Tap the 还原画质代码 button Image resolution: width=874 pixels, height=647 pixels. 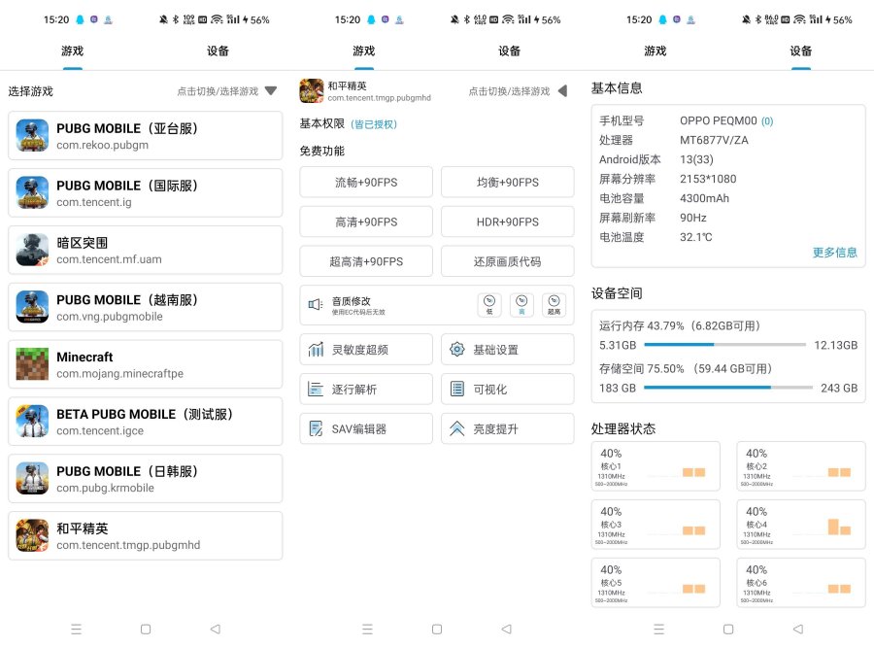coord(507,261)
